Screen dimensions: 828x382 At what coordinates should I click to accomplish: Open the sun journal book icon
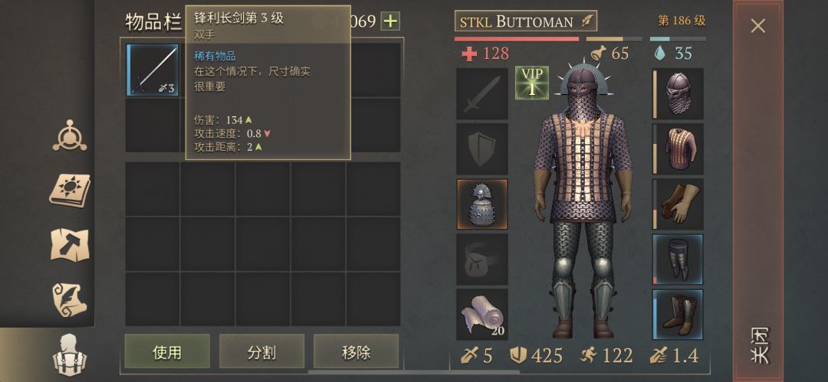click(70, 190)
